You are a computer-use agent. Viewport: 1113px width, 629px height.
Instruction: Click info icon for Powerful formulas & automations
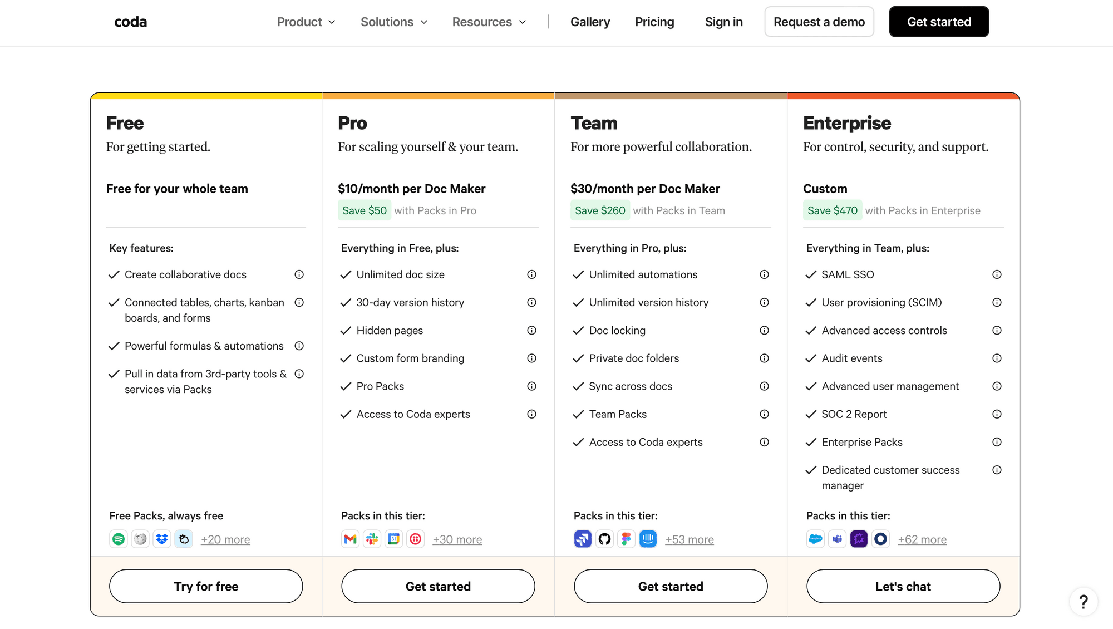pyautogui.click(x=299, y=346)
